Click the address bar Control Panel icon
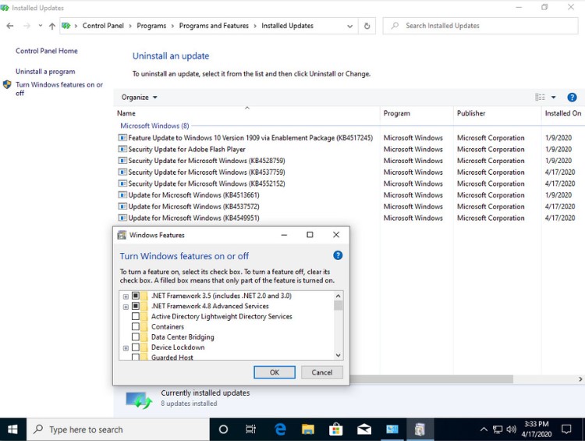This screenshot has height=441, width=585. 66,26
